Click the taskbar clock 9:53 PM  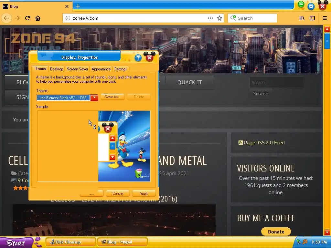(319, 242)
